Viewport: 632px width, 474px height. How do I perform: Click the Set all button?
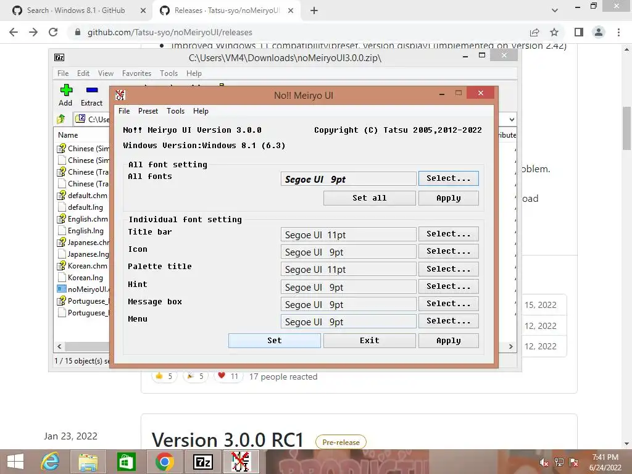[369, 198]
